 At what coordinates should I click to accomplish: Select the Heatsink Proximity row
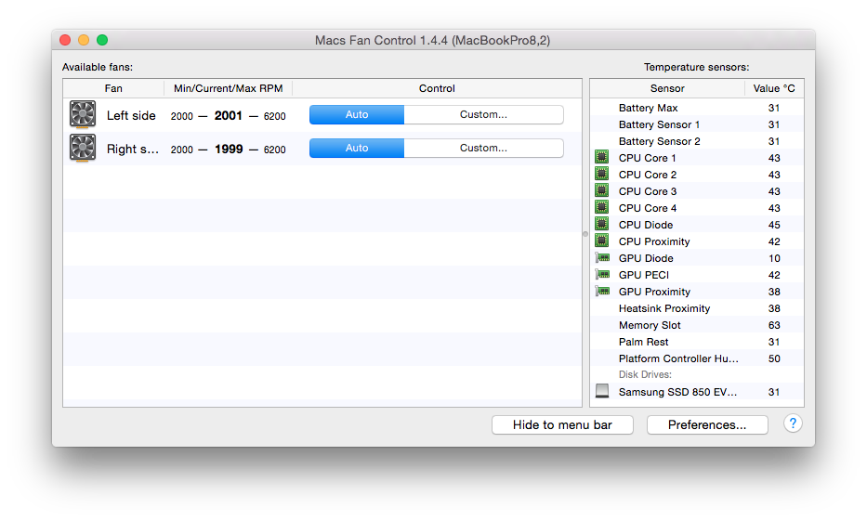697,308
